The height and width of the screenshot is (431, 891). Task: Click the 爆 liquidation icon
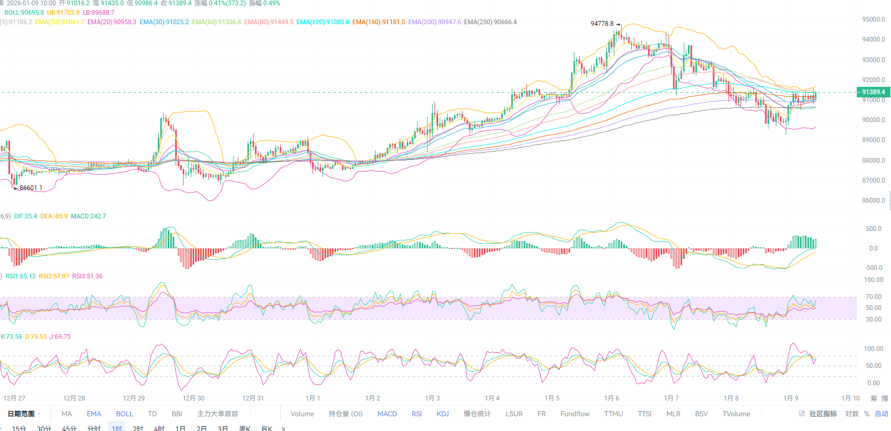click(885, 398)
